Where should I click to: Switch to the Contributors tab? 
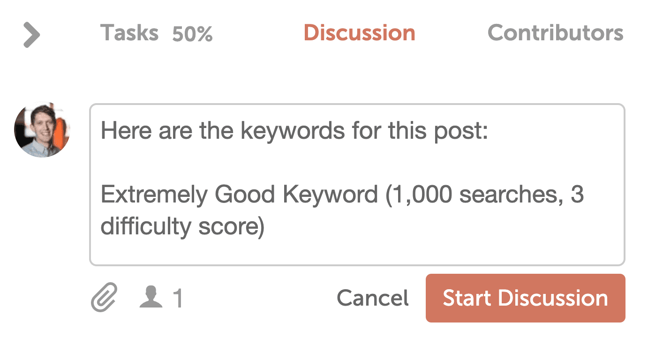click(x=556, y=33)
